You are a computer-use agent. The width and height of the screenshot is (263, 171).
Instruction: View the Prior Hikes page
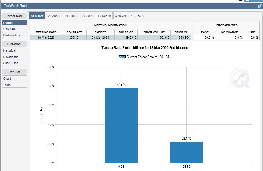tap(15, 63)
